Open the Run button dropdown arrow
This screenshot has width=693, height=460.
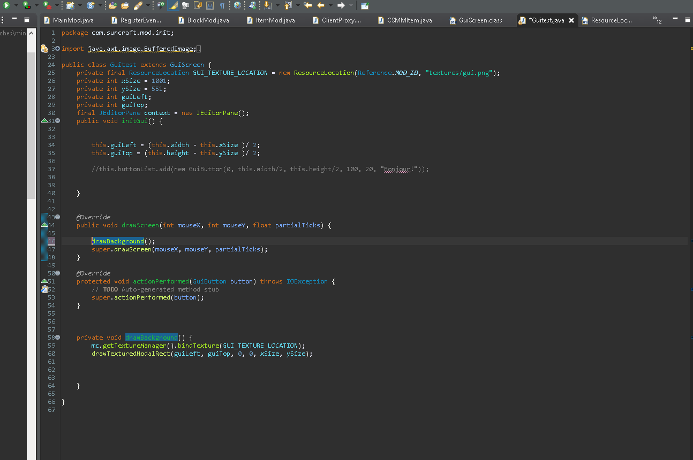pyautogui.click(x=16, y=5)
